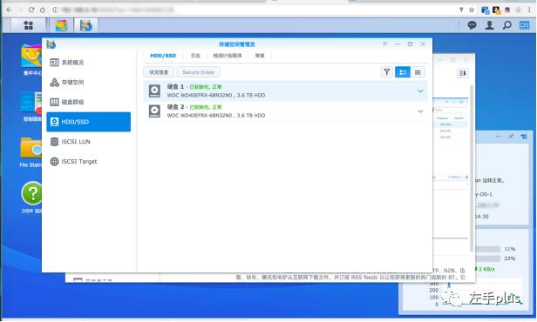
Task: Open the File Station desktop icon
Action: click(31, 152)
